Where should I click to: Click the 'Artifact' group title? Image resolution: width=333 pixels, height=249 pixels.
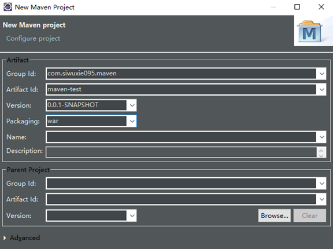pos(17,60)
